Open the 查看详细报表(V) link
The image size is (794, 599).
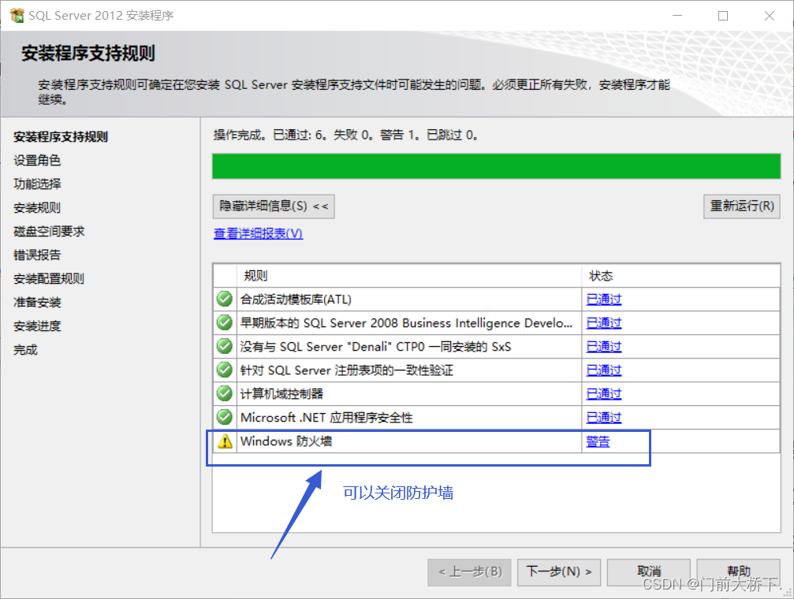[x=259, y=233]
